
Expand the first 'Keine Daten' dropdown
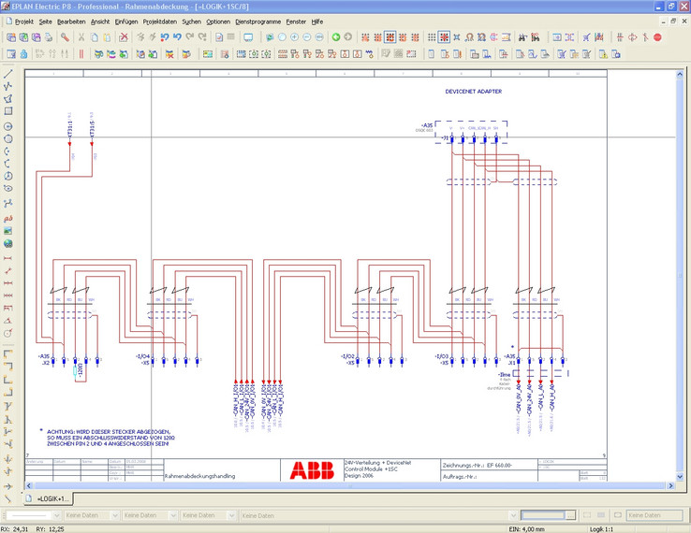click(x=116, y=515)
